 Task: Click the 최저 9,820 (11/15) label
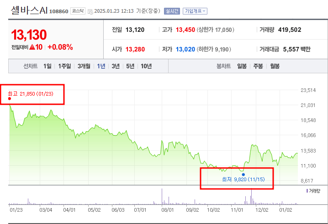pyautogui.click(x=243, y=179)
